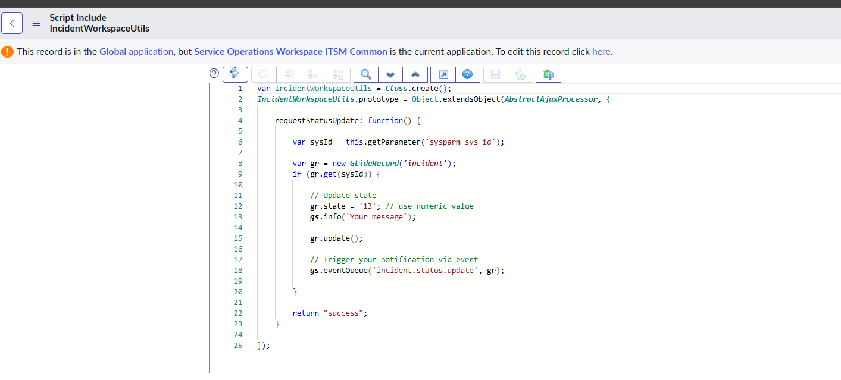Click the 'incident.status.update' event string
The image size is (841, 380).
425,270
